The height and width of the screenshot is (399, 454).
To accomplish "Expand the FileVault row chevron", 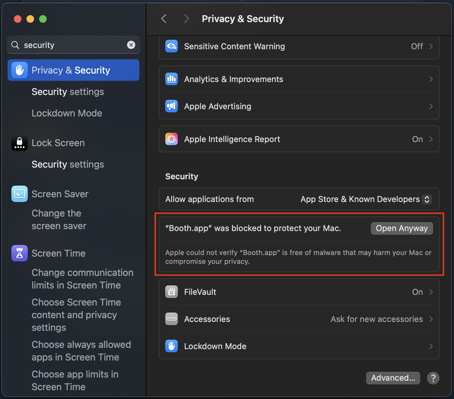I will pyautogui.click(x=431, y=292).
